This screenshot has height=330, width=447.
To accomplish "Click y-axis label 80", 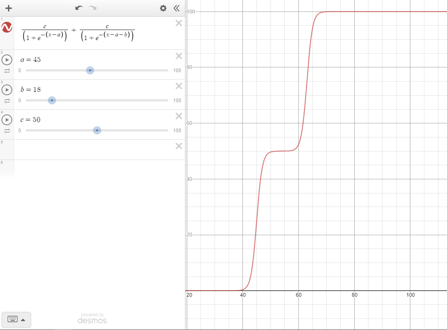I will click(x=189, y=67).
